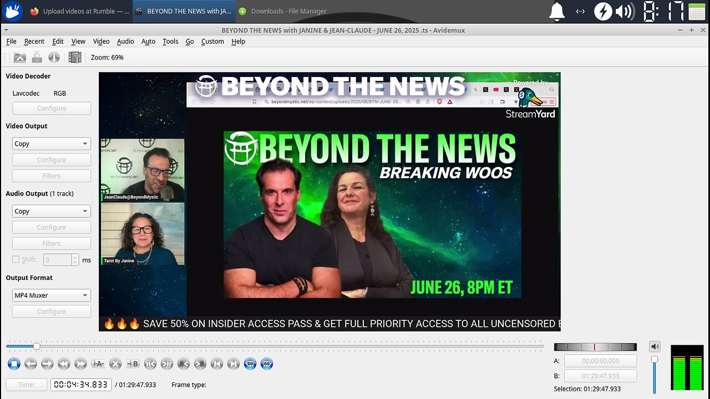
Task: Step back 60 seconds
Action: [x=250, y=364]
